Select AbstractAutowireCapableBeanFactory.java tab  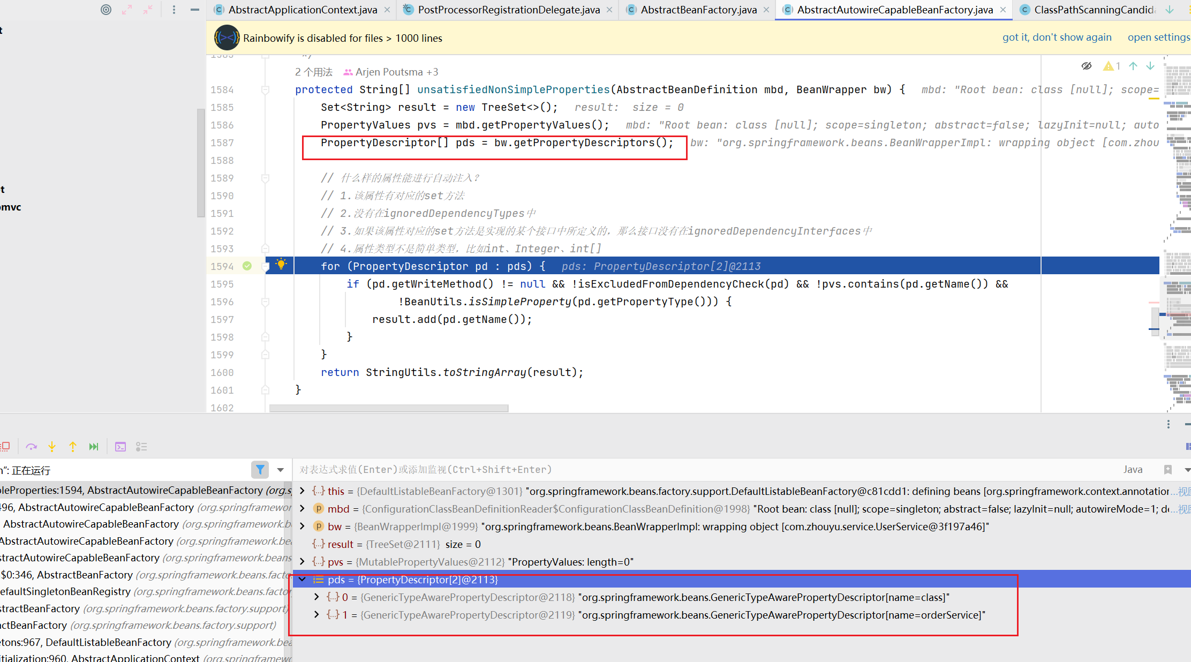(894, 10)
